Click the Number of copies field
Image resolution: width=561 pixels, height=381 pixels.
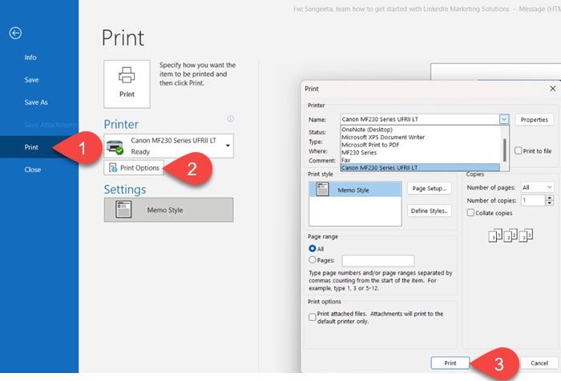point(533,200)
